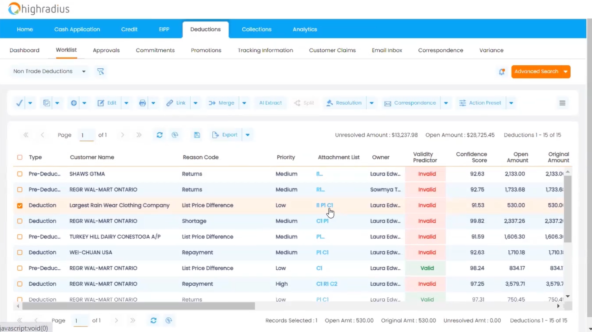Open attachment C1 R1 C2 for the High priority Repayment

click(x=328, y=284)
